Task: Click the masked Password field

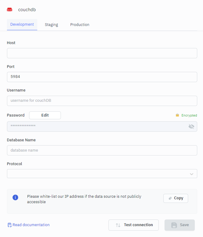Action: click(97, 127)
